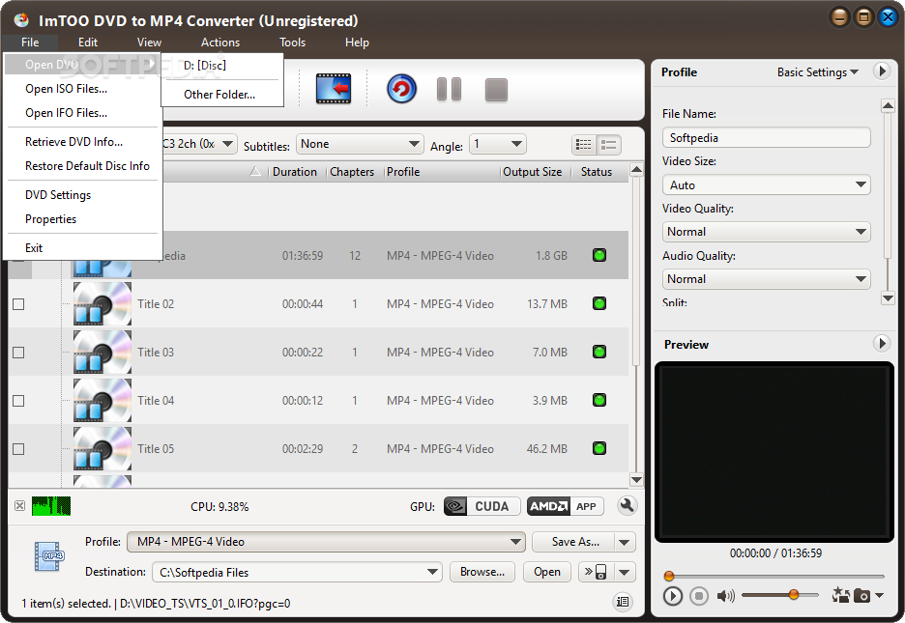
Task: Click the MP4 profile icon
Action: point(49,556)
